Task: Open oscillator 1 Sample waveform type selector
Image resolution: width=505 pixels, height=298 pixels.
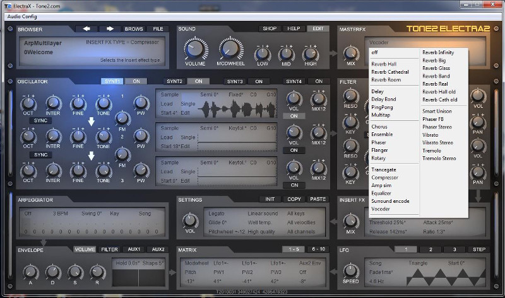Action: (x=170, y=95)
